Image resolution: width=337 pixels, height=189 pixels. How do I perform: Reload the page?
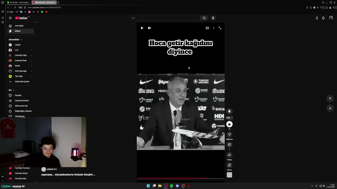point(15,8)
